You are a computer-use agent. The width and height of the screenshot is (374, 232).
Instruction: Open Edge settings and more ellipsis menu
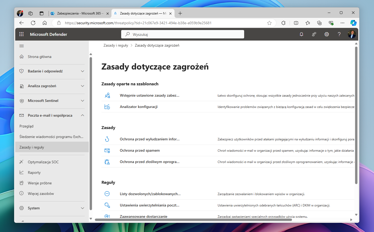coord(342,23)
